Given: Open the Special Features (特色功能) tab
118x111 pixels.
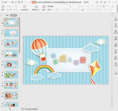Looking at the screenshot, I should [x=78, y=2].
